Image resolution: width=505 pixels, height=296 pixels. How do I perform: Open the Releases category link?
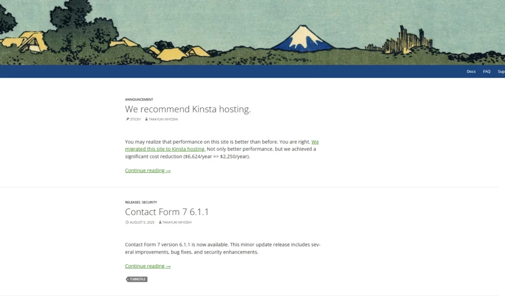tap(133, 202)
